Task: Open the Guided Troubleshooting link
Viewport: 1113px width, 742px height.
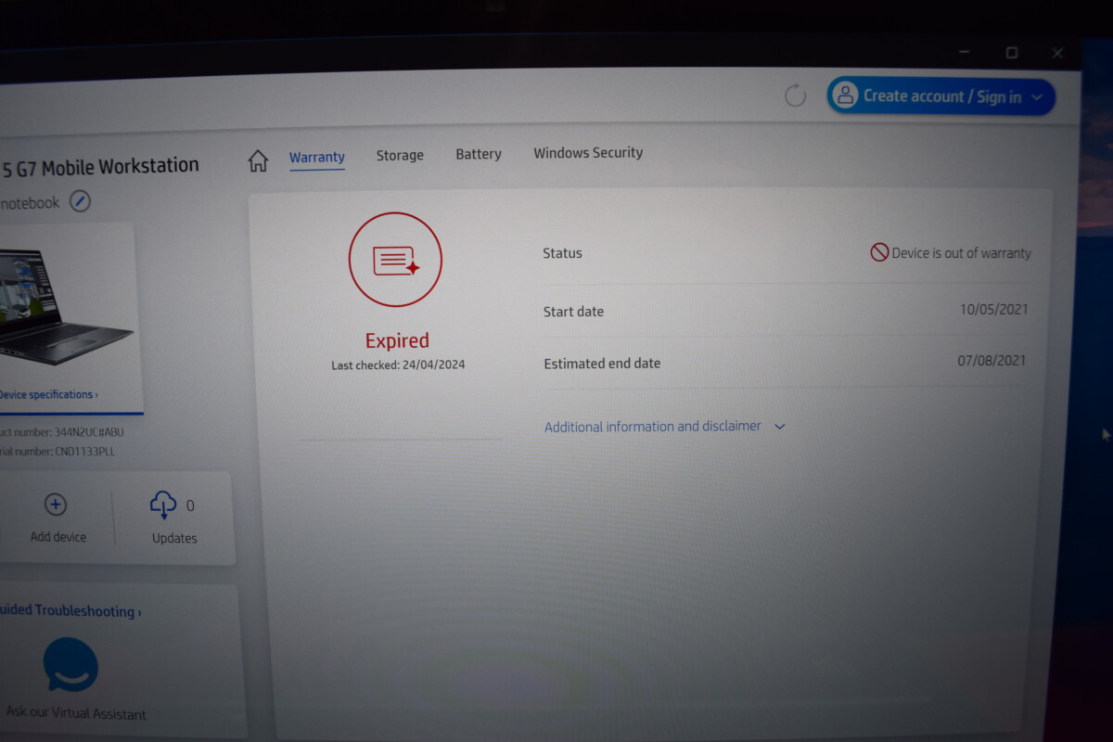Action: [x=70, y=611]
